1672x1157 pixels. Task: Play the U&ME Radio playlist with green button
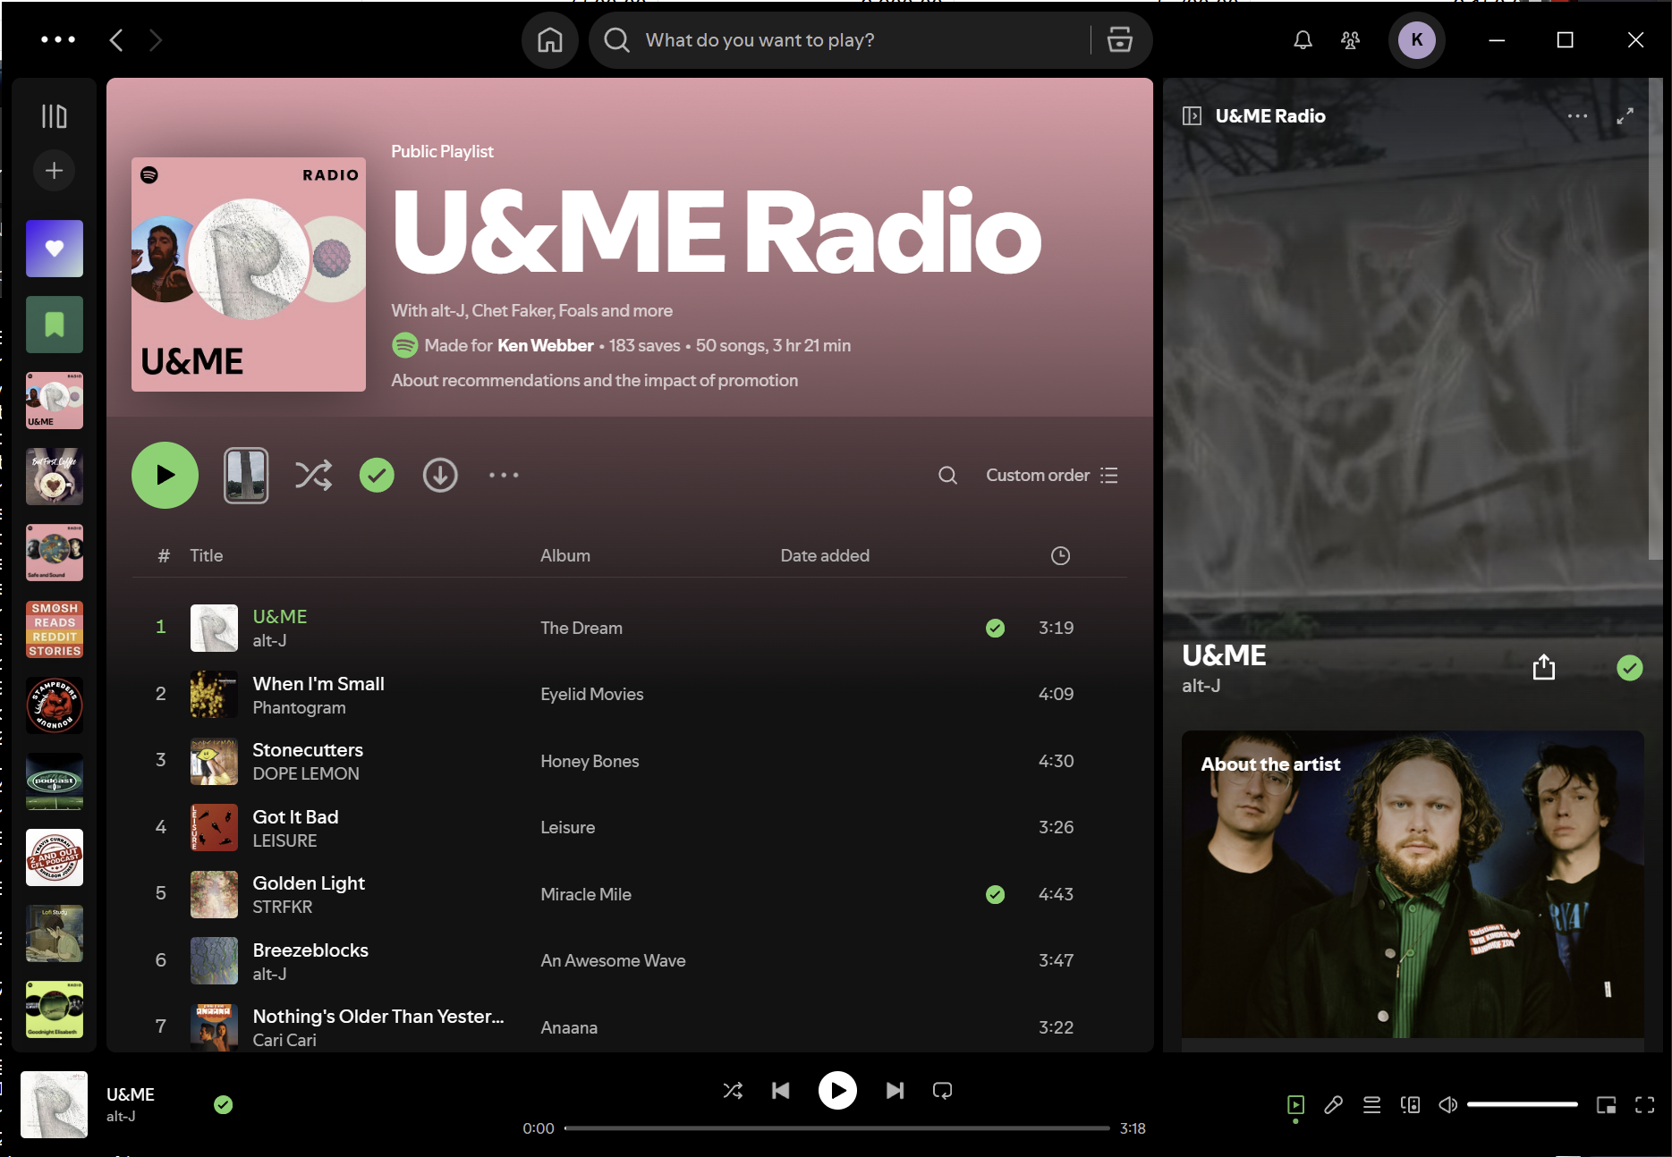pyautogui.click(x=165, y=475)
